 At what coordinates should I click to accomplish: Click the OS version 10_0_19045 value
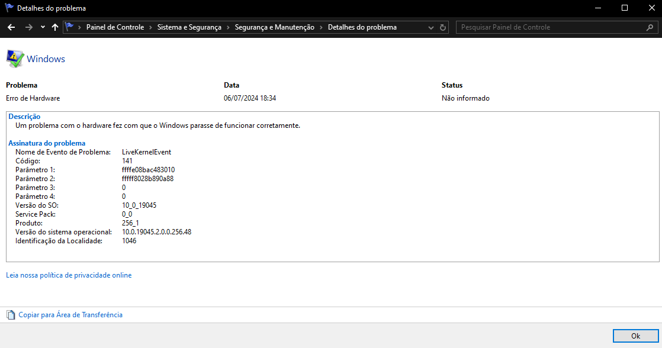[x=139, y=205]
